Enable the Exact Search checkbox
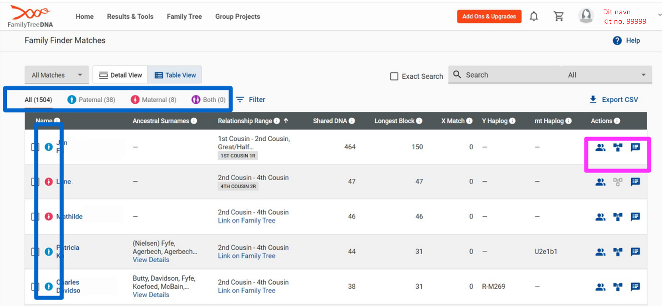Viewport: 662px width, 306px height. (394, 76)
